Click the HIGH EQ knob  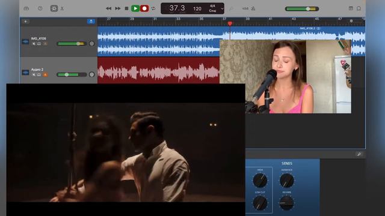260,180
